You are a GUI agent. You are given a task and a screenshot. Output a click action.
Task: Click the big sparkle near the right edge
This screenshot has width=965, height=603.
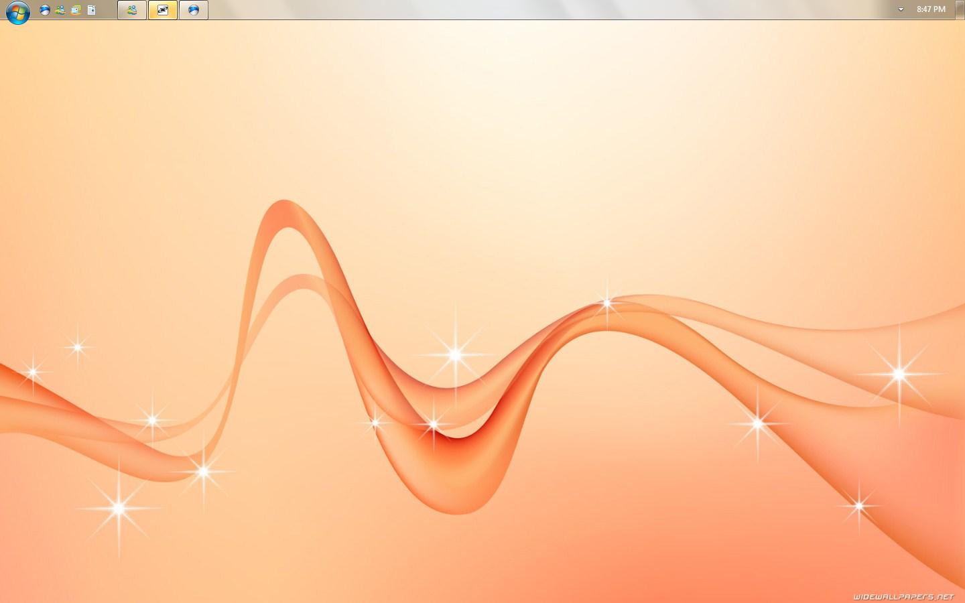click(x=899, y=374)
